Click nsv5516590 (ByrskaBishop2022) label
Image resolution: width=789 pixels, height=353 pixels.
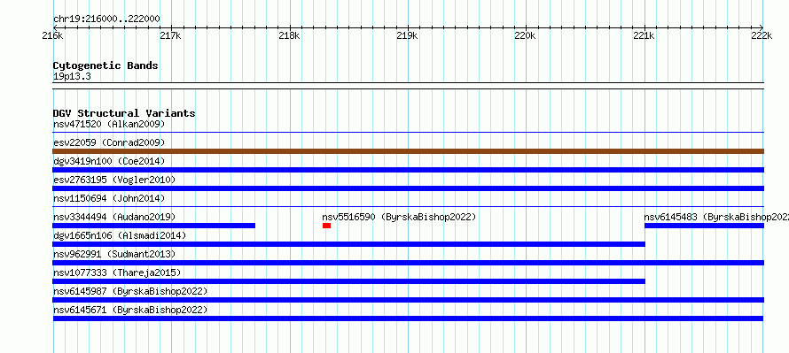[x=399, y=217]
